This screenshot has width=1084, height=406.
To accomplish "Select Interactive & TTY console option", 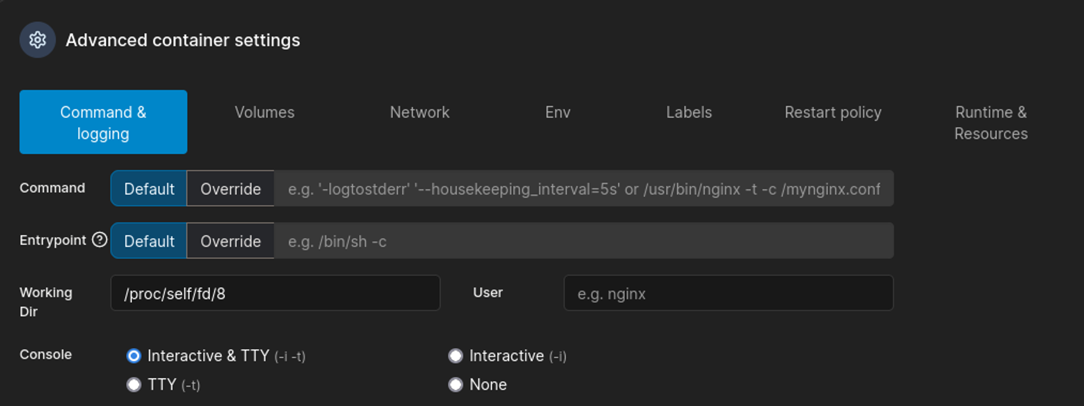I will coord(134,356).
